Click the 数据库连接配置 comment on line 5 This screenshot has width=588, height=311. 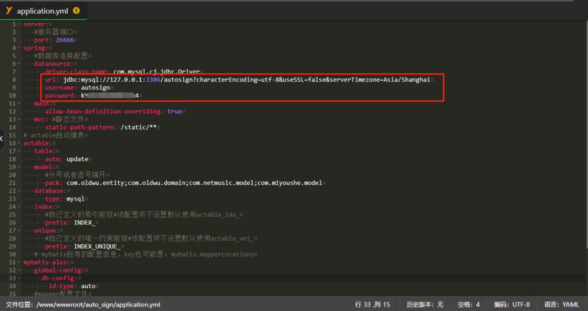61,56
